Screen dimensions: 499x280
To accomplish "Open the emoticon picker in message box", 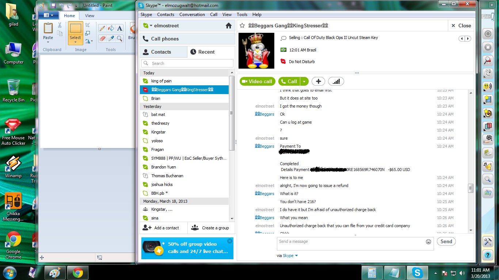I will tap(428, 242).
